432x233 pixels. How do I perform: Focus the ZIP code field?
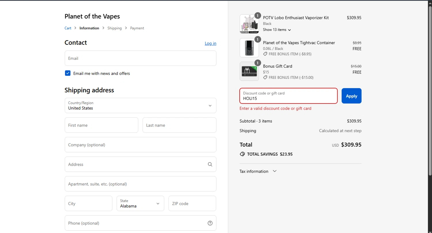(x=192, y=203)
